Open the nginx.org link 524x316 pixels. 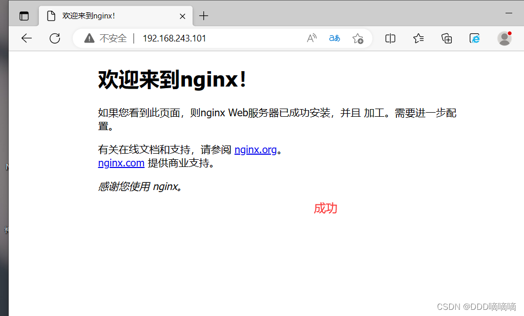pyautogui.click(x=256, y=150)
